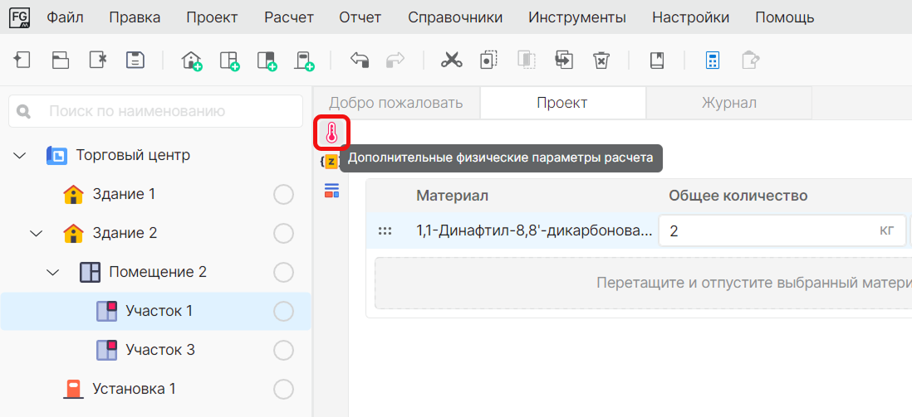
Task: Click the Материал column header
Action: (452, 196)
